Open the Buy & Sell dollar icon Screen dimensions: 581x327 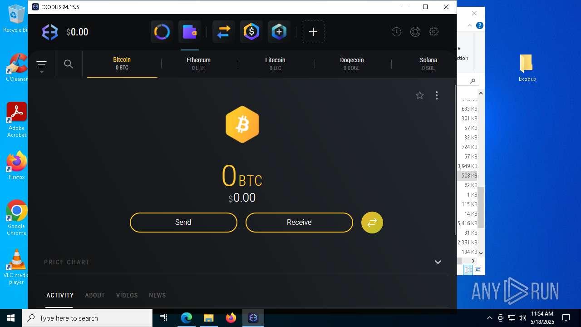click(x=251, y=32)
